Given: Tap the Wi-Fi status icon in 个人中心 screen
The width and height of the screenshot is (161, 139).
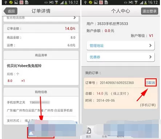Looking at the screenshot, I should click(x=136, y=3).
